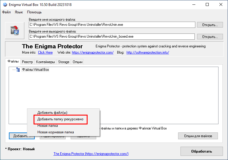This screenshot has height=160, width=228.
Task: Choose Добавить папку рекурсивно menu entry
Action: (x=64, y=119)
